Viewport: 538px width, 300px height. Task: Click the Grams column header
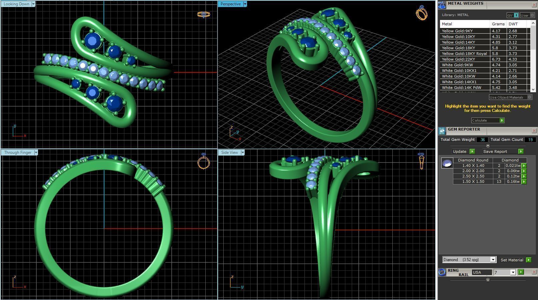pos(498,24)
